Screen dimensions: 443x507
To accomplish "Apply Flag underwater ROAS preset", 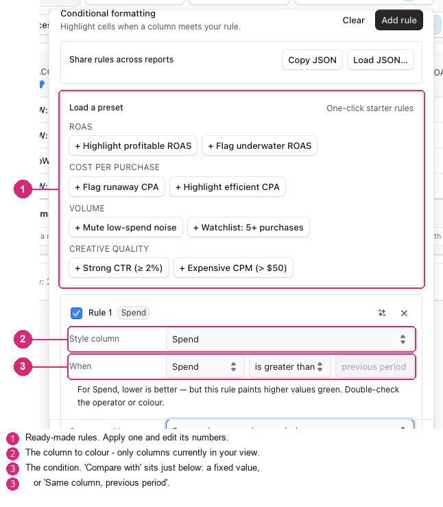I will click(259, 146).
